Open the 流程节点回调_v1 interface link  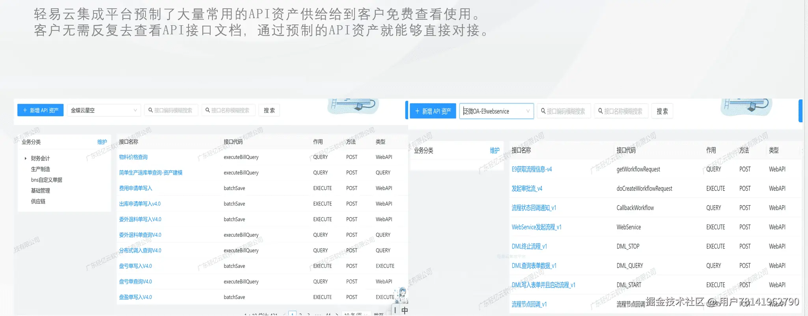[529, 304]
